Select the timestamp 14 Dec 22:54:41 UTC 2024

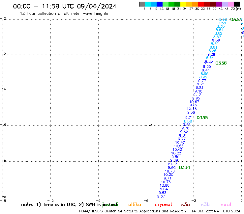(x=216, y=211)
